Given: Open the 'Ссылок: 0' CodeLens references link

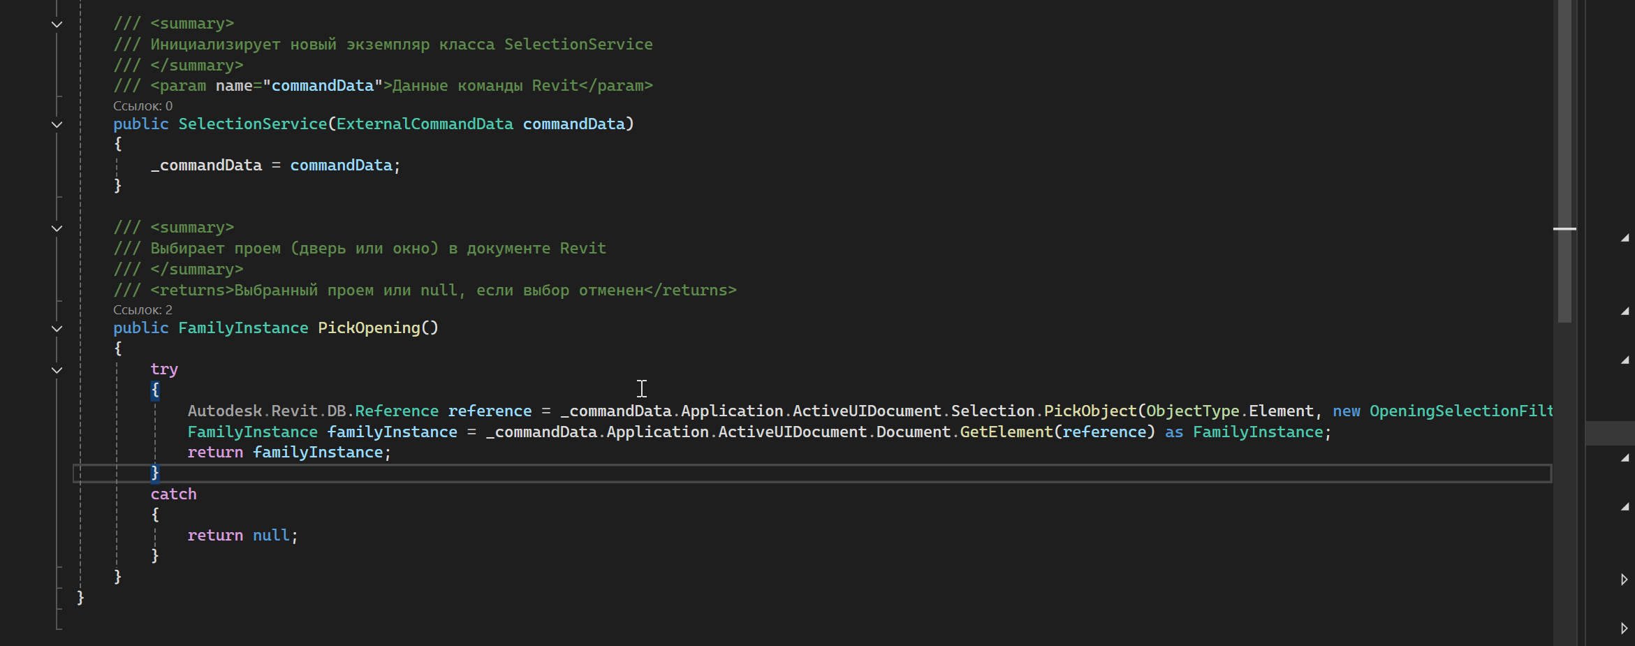Looking at the screenshot, I should tap(142, 106).
